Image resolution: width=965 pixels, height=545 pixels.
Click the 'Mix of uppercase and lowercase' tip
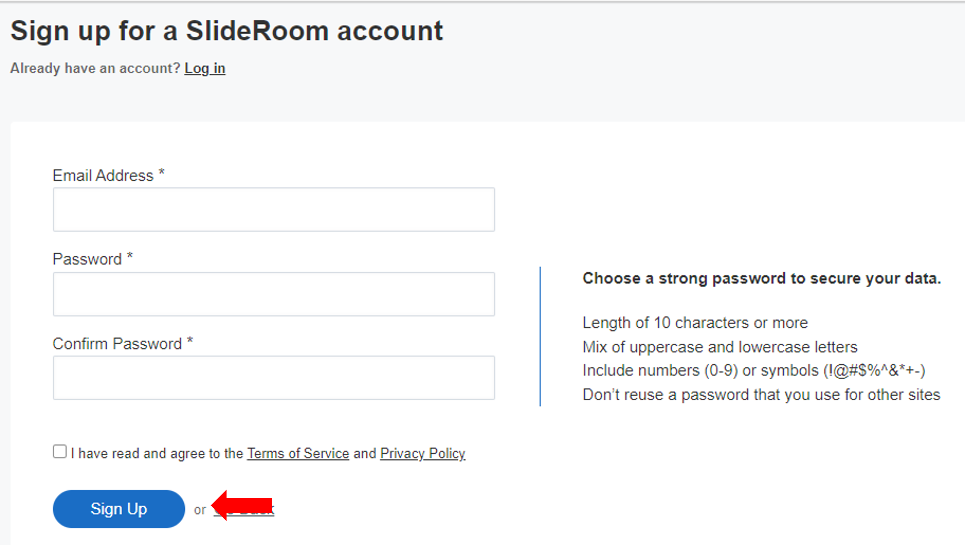tap(720, 347)
